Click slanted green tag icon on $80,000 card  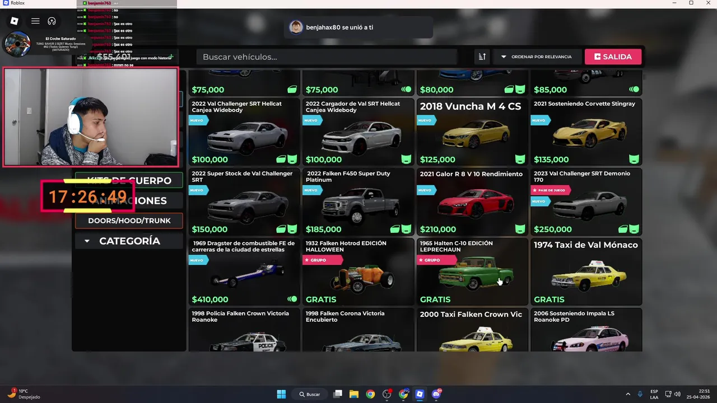[509, 90]
